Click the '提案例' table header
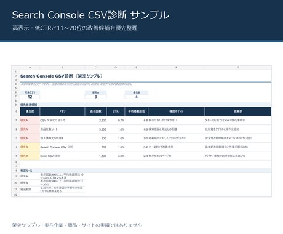Image resolution: width=283 pixels, height=234 pixels. click(238, 111)
